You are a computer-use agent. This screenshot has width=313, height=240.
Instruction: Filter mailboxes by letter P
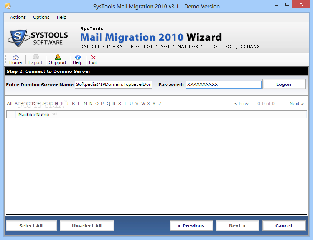coord(102,104)
